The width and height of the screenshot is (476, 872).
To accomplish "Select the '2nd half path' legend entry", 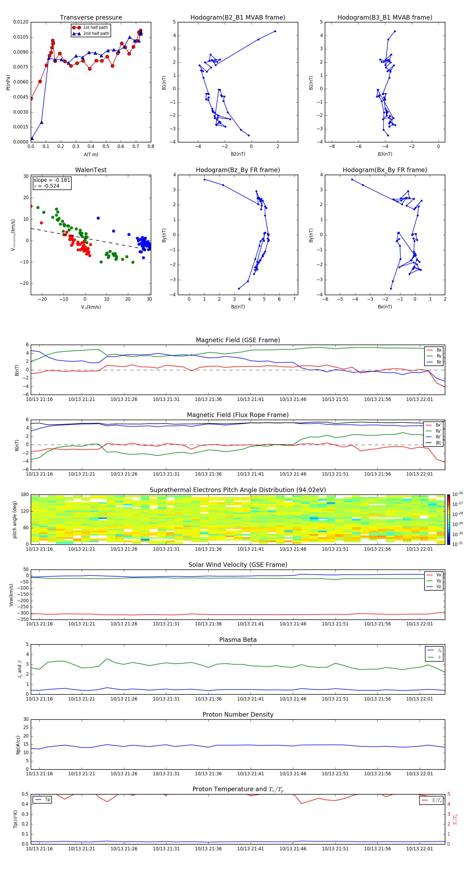I will pos(91,34).
